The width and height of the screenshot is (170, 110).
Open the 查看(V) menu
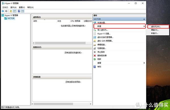click(x=22, y=7)
